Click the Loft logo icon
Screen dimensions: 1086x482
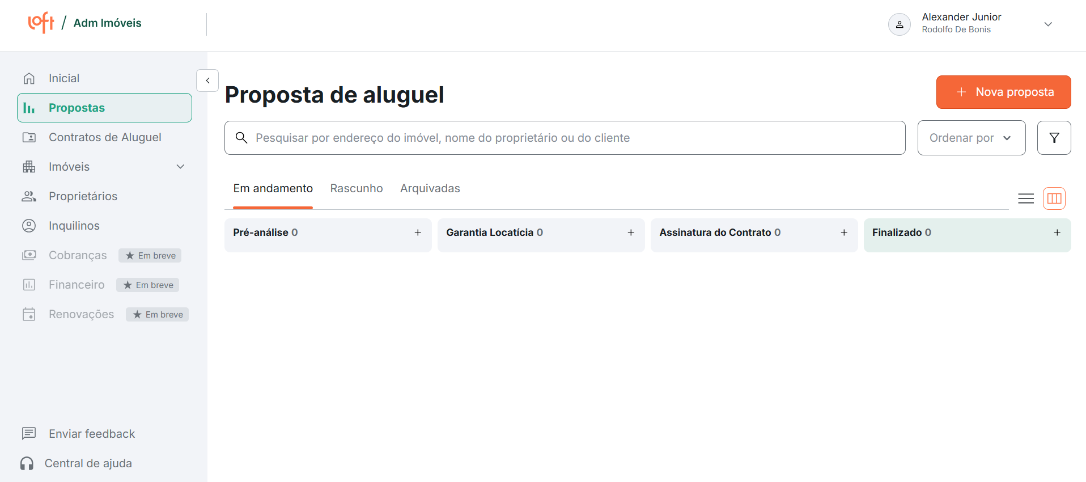41,23
